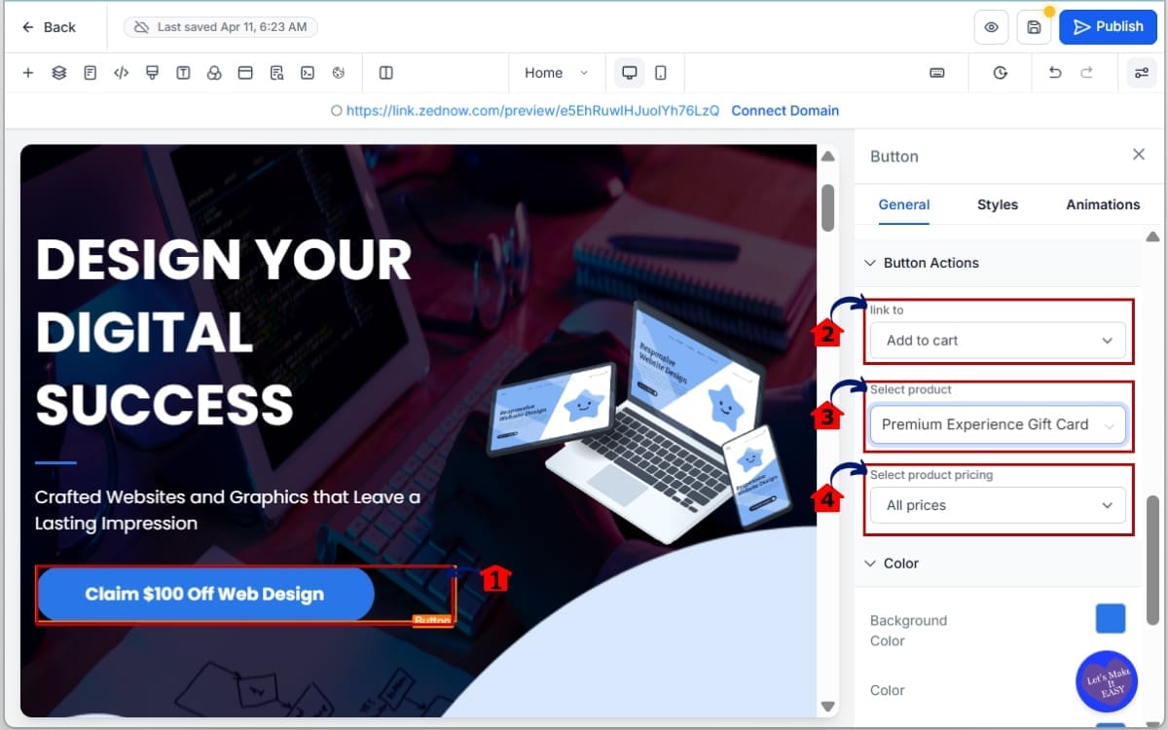Open the terminal prompt custom code icon
Screen dimensions: 1168x730
coord(308,73)
